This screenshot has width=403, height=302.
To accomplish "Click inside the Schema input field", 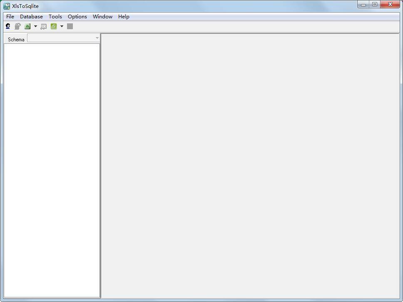I will click(60, 38).
